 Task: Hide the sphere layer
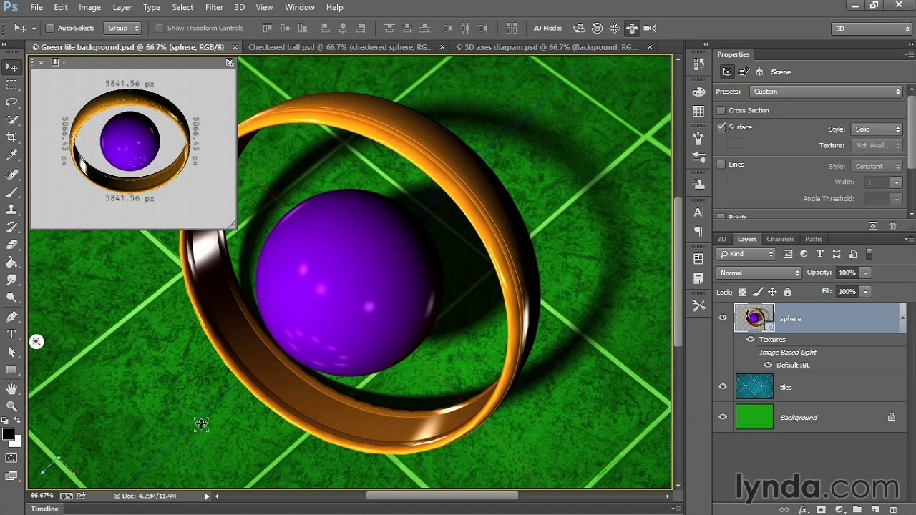[x=722, y=318]
